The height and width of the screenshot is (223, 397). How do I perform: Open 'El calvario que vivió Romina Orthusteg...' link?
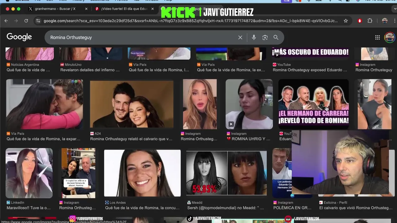click(x=356, y=208)
